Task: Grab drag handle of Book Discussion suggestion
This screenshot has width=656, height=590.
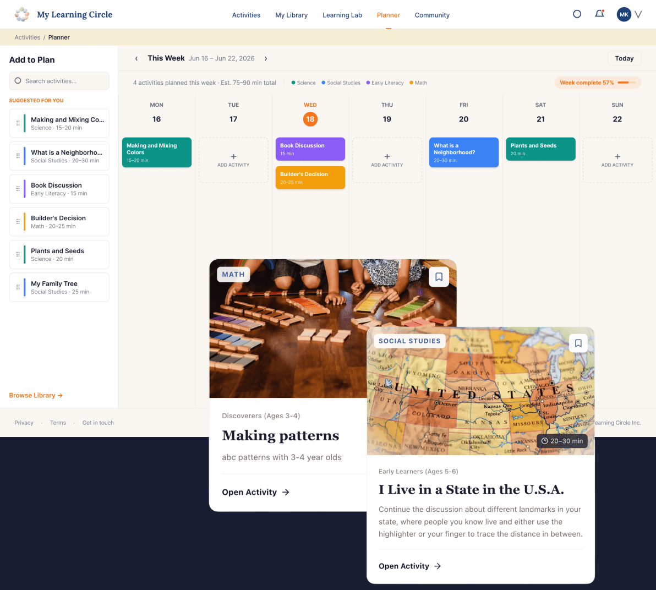Action: click(x=18, y=189)
